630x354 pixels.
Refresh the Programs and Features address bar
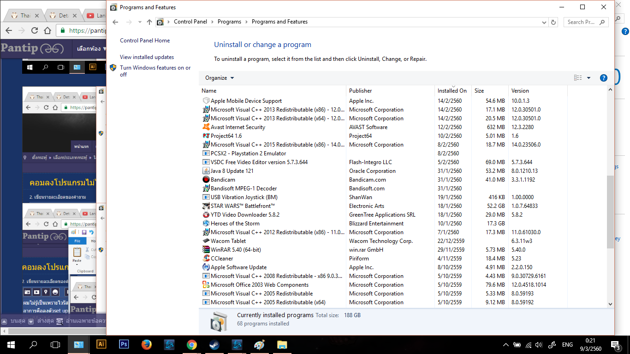[x=554, y=22]
